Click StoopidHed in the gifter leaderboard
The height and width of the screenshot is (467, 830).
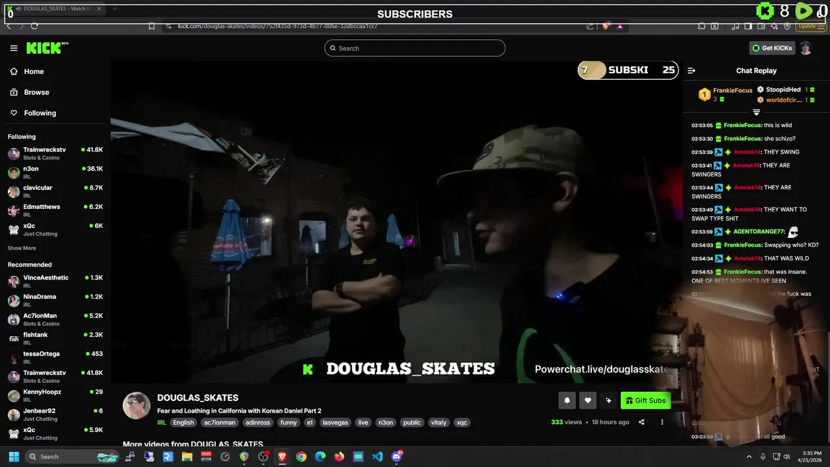(x=783, y=90)
